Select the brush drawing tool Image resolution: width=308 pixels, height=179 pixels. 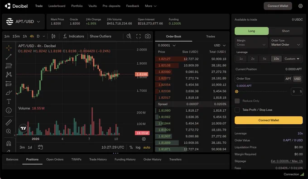9,93
